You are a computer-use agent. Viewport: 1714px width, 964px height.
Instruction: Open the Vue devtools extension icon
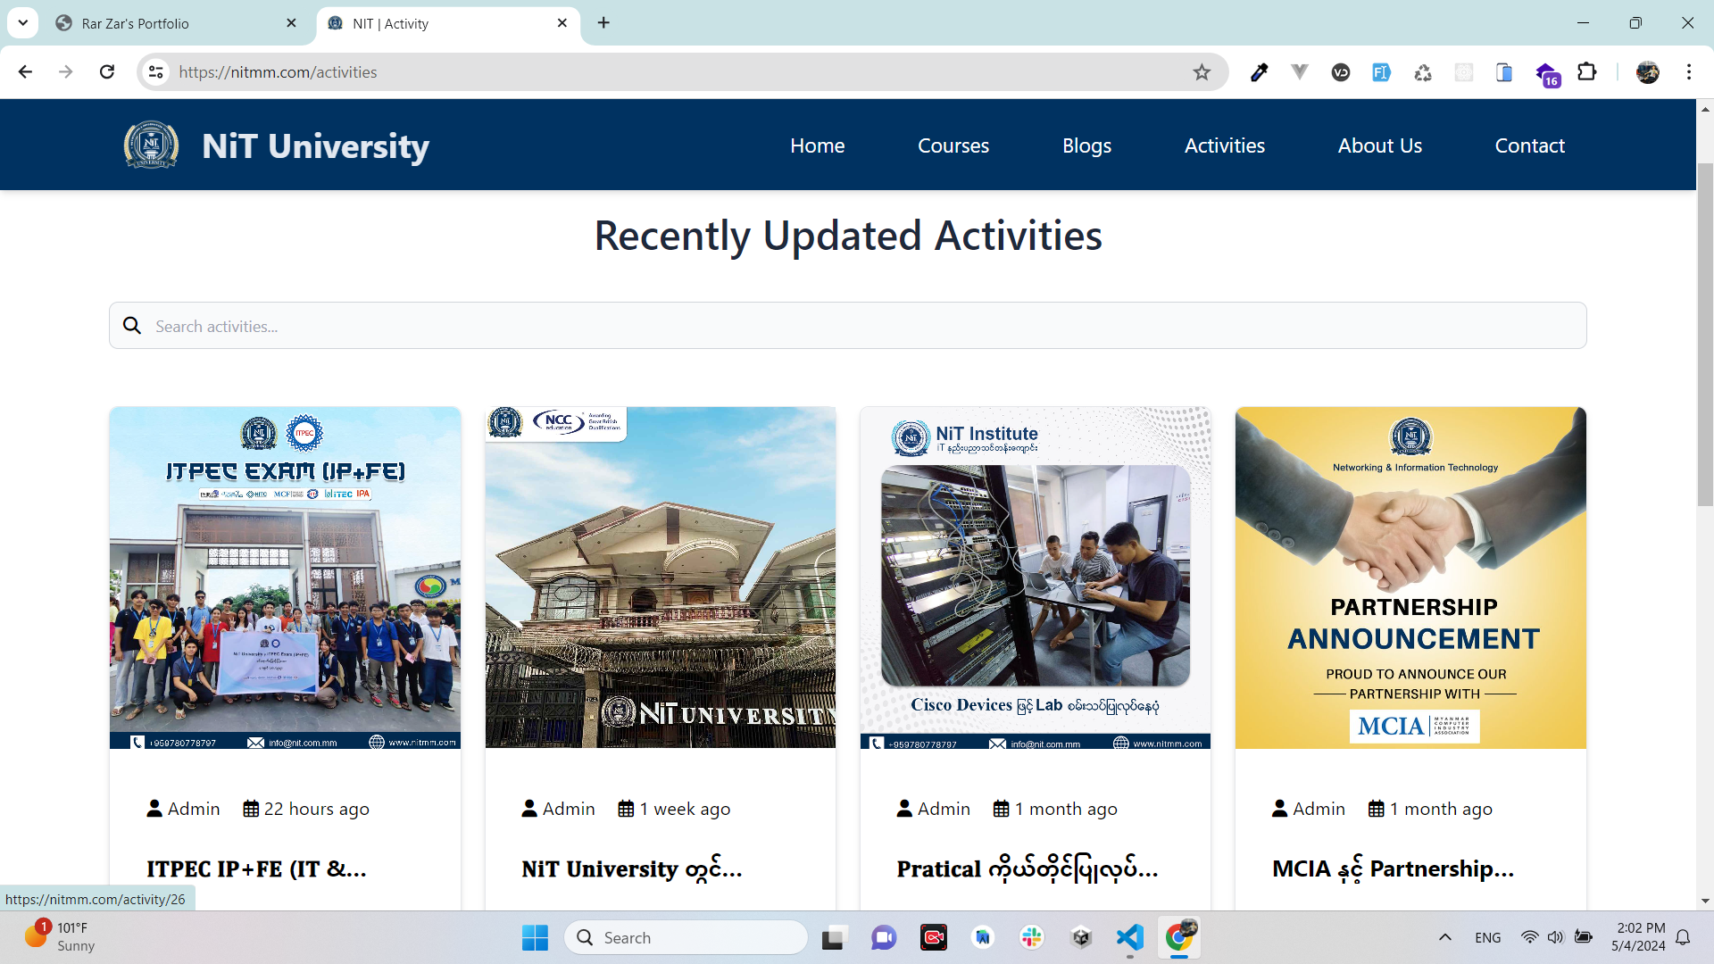1300,72
